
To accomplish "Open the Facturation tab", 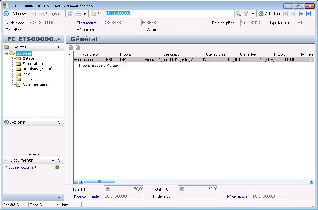I will (33, 64).
